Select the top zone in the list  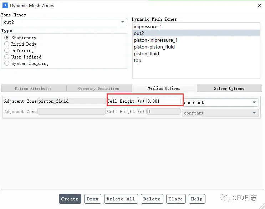click(x=137, y=60)
